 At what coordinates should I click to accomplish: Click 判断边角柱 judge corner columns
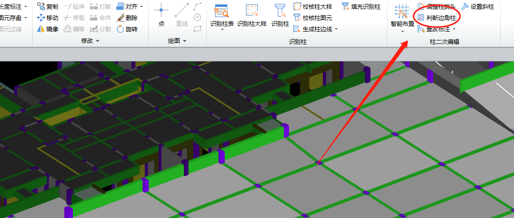436,18
